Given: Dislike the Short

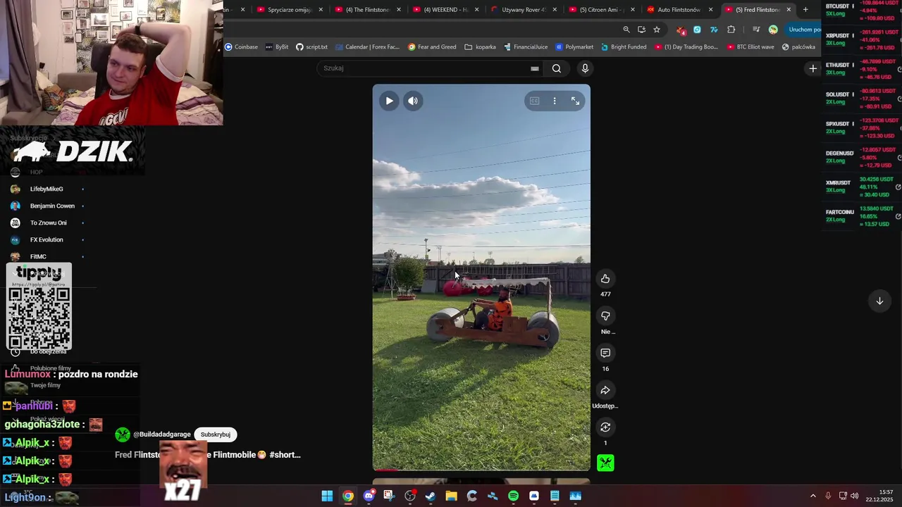Looking at the screenshot, I should 605,315.
